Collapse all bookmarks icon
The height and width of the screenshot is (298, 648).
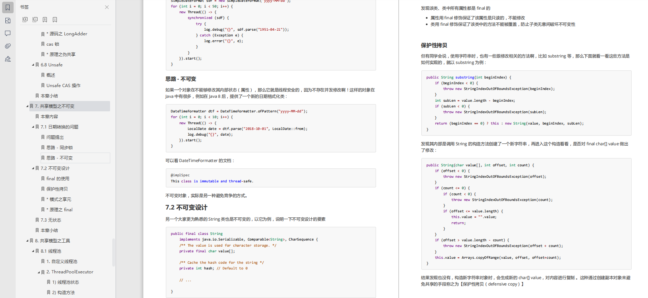click(35, 20)
